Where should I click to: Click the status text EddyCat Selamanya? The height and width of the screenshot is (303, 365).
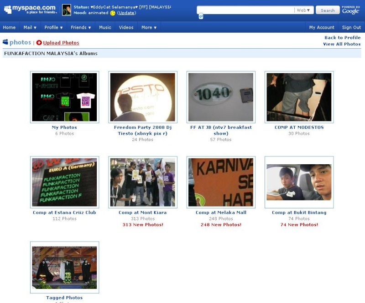coord(114,7)
